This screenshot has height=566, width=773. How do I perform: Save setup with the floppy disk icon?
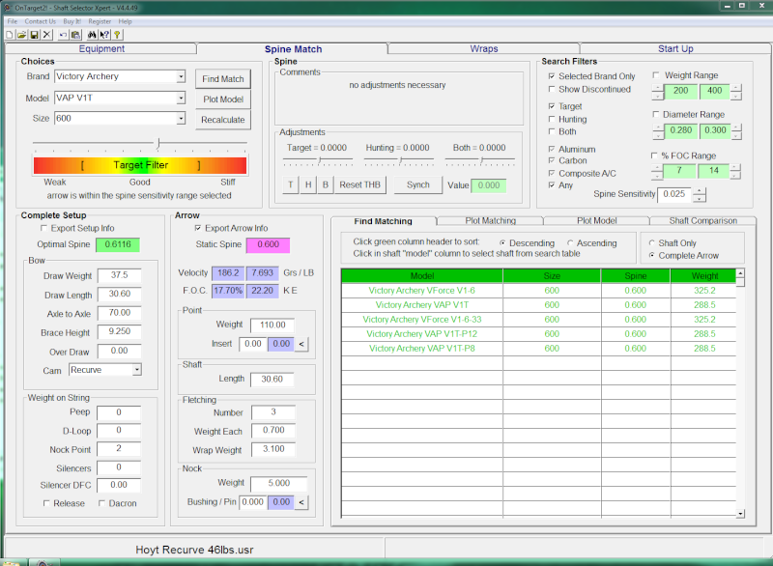pos(34,35)
